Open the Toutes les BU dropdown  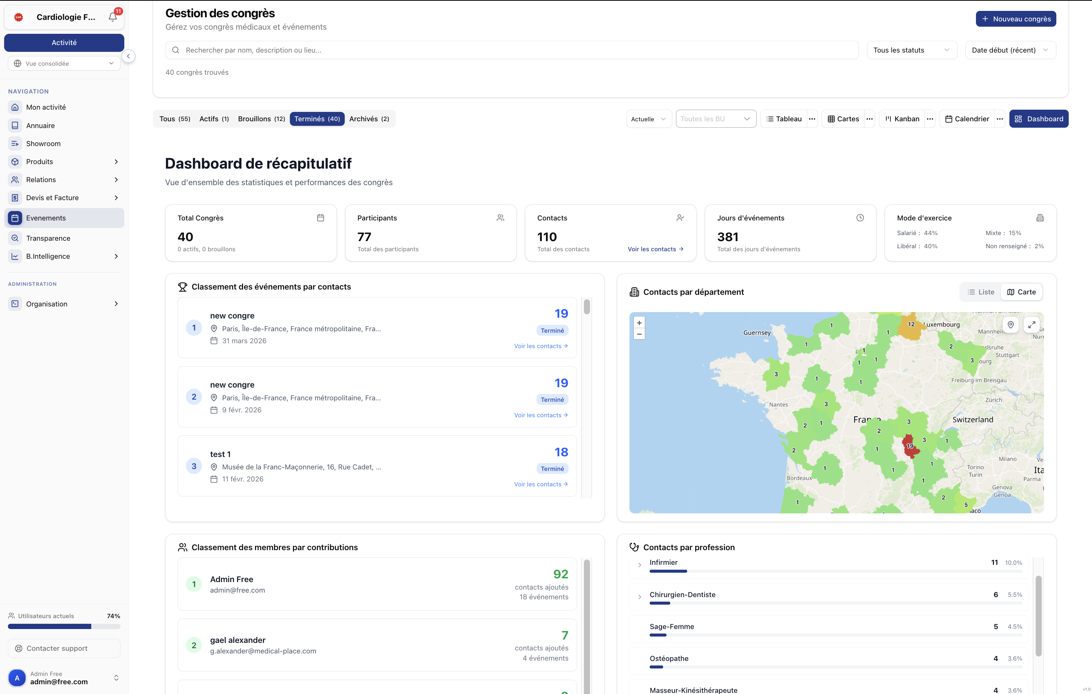click(x=716, y=119)
